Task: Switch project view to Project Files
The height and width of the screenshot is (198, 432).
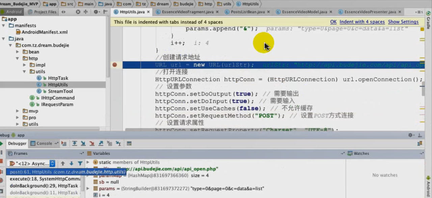Action: 43,12
